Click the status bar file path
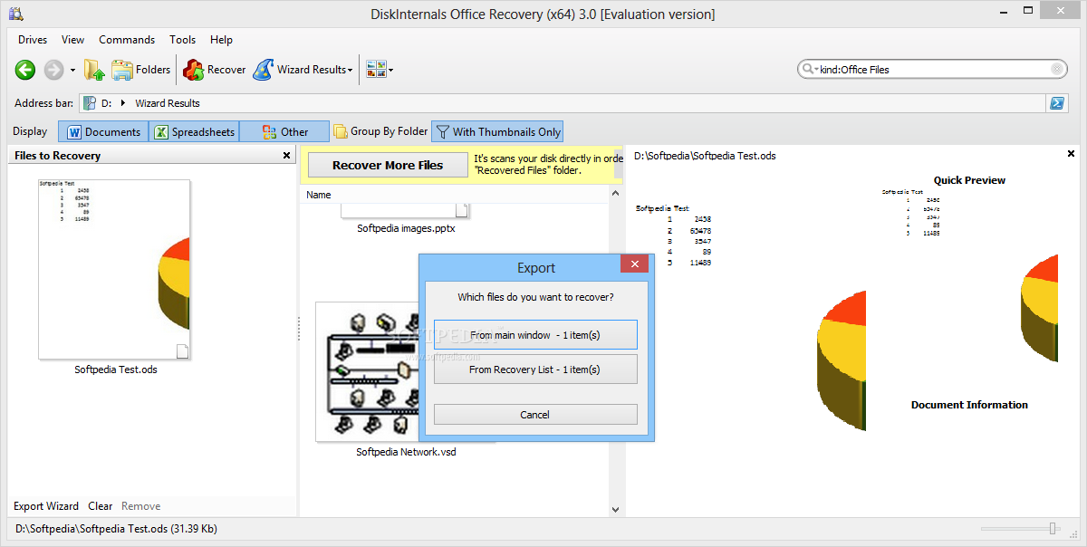This screenshot has width=1087, height=547. click(116, 528)
